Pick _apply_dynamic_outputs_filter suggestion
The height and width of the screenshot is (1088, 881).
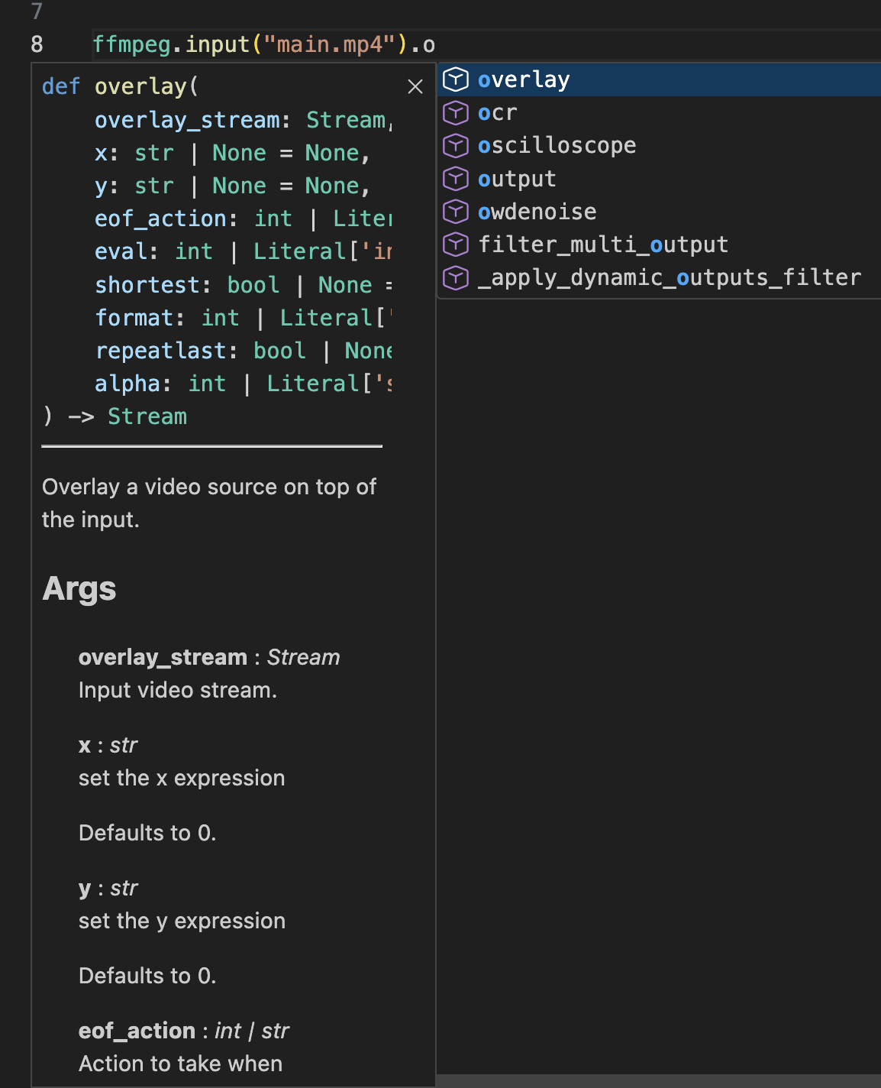point(660,277)
